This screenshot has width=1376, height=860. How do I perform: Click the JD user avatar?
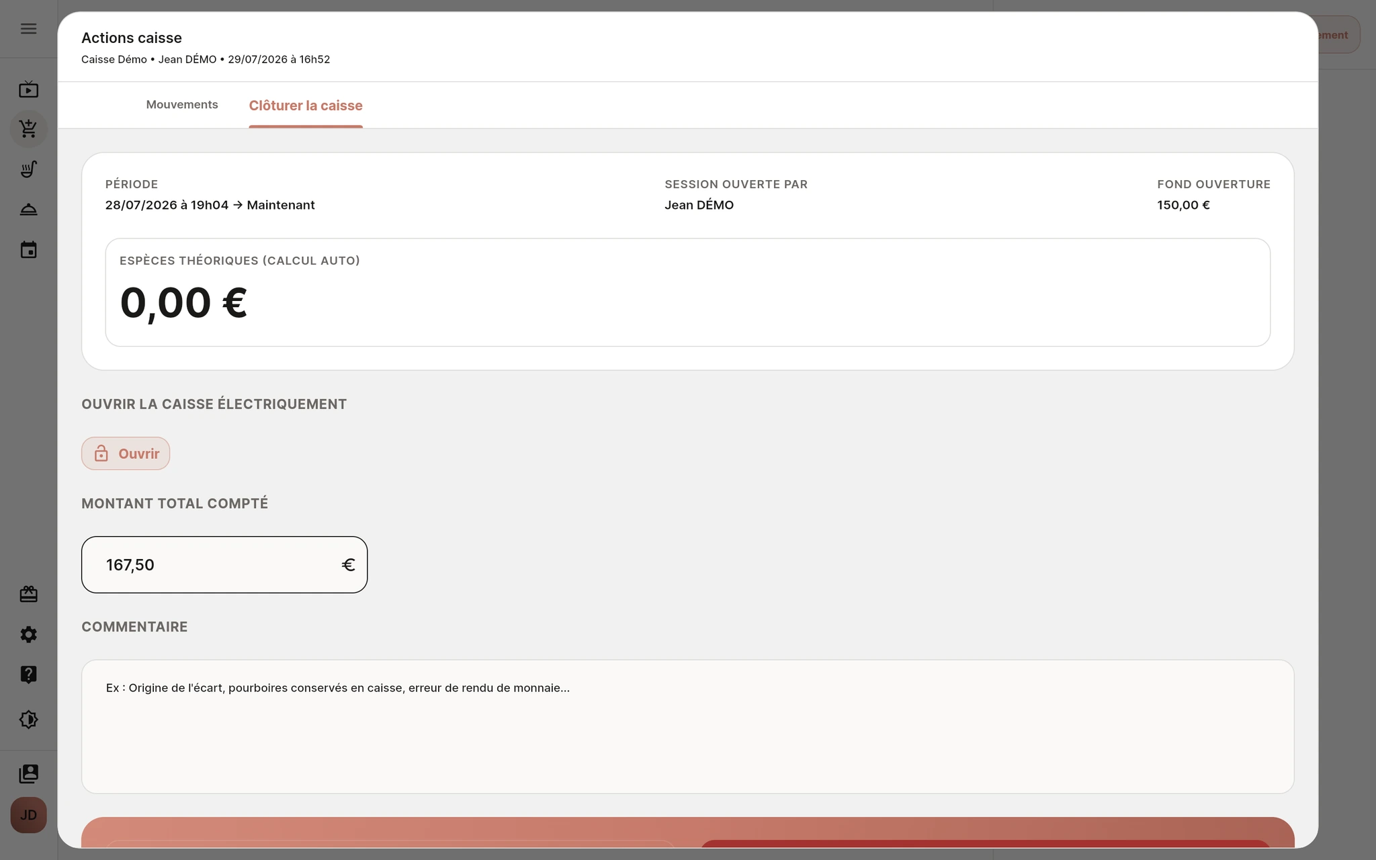pos(28,815)
